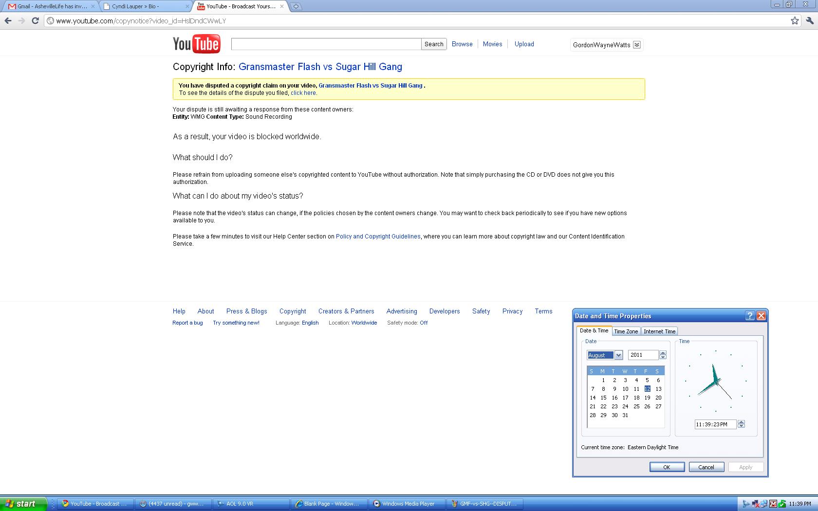Image resolution: width=818 pixels, height=511 pixels.
Task: Open the Browse link
Action: [x=462, y=44]
